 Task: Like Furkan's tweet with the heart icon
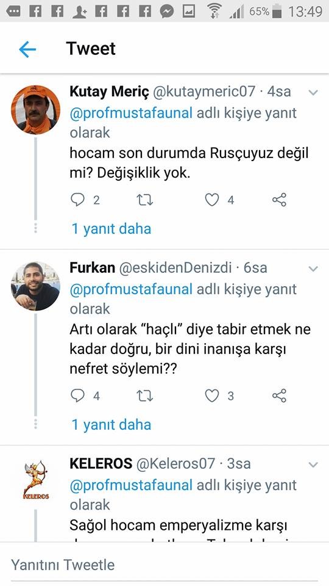coord(212,396)
